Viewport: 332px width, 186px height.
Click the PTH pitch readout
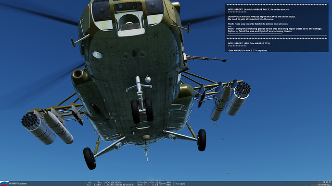[x=143, y=183]
